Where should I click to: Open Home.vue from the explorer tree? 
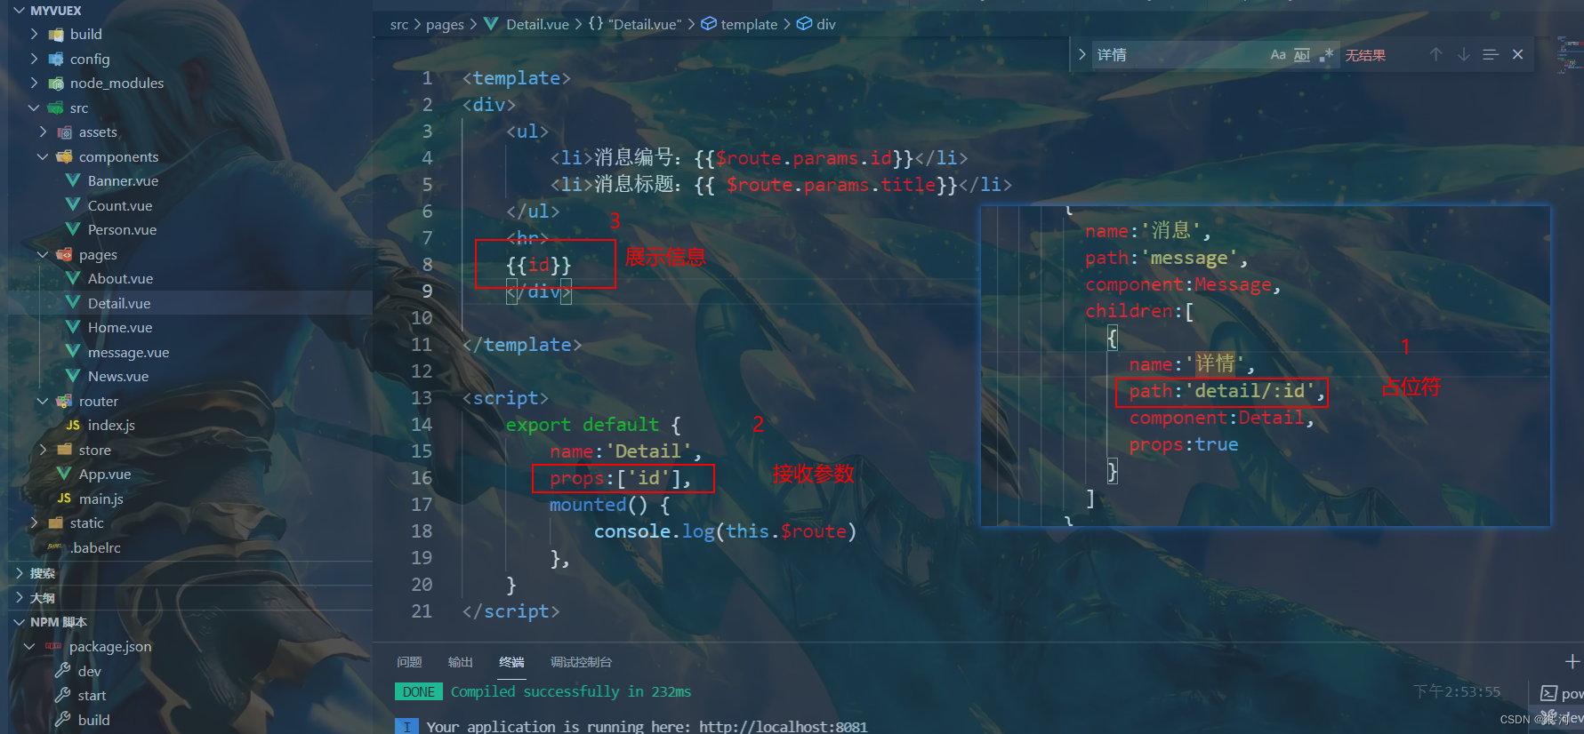tap(120, 327)
